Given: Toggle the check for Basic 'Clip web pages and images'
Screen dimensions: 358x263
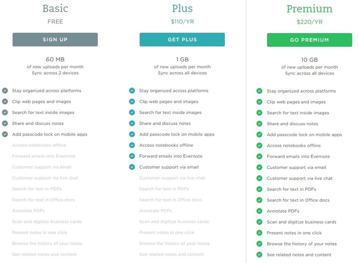Looking at the screenshot, I should [5, 101].
